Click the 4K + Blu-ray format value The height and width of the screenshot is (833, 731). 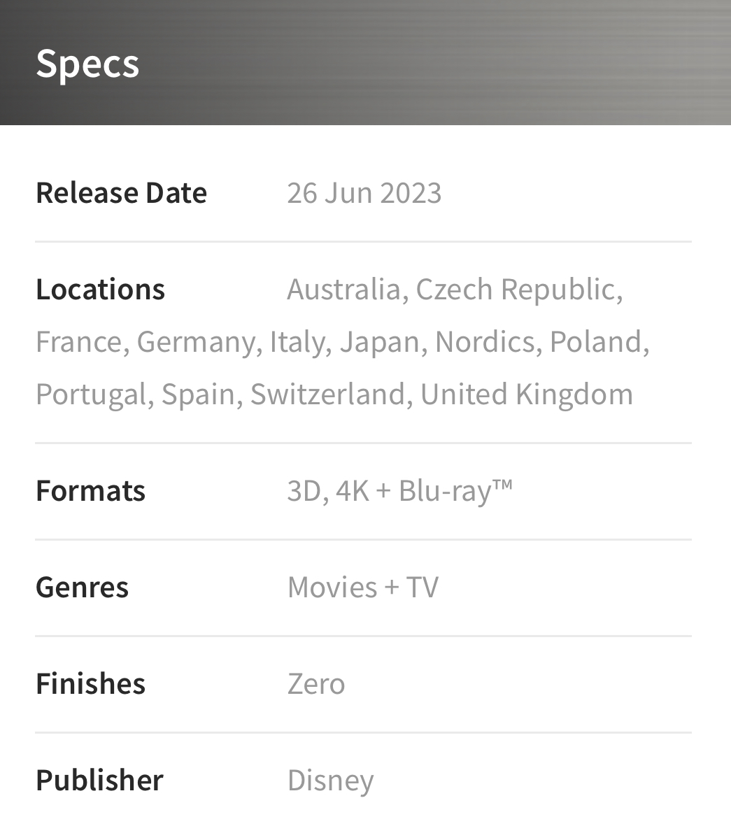click(424, 491)
